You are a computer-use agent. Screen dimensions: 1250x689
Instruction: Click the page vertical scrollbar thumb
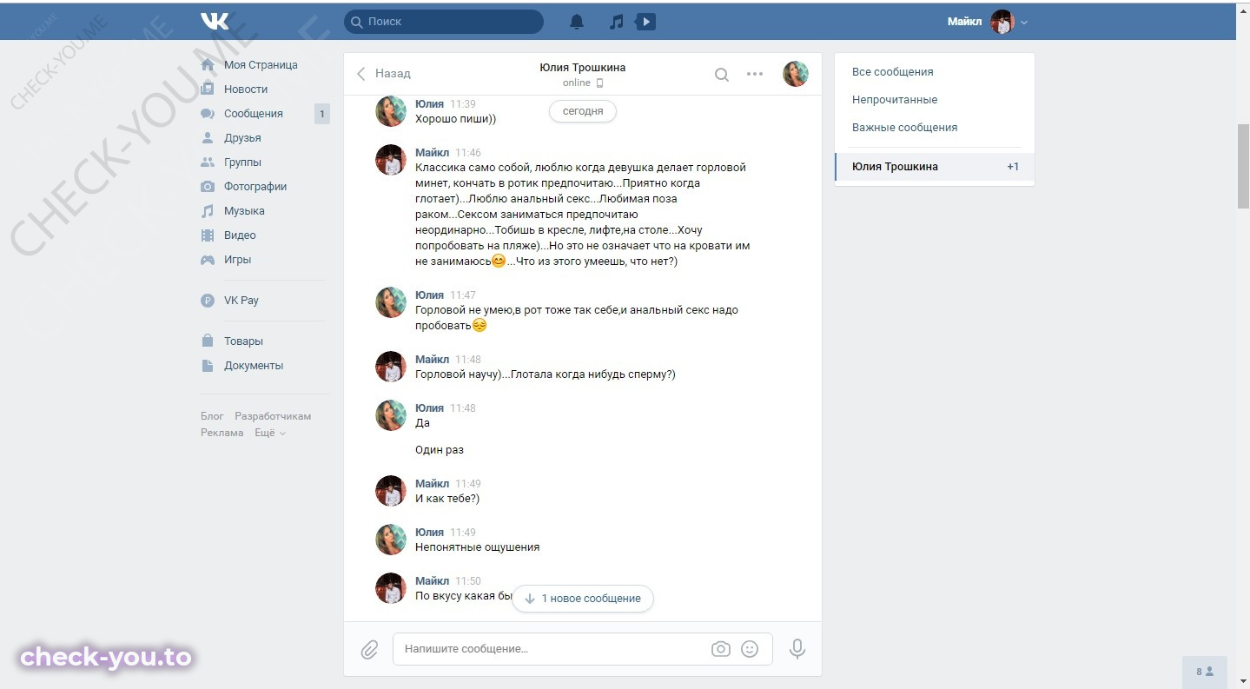tap(1243, 167)
